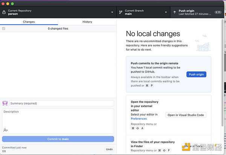
Task: Focus the Summary (required) field
Action: coord(61,103)
